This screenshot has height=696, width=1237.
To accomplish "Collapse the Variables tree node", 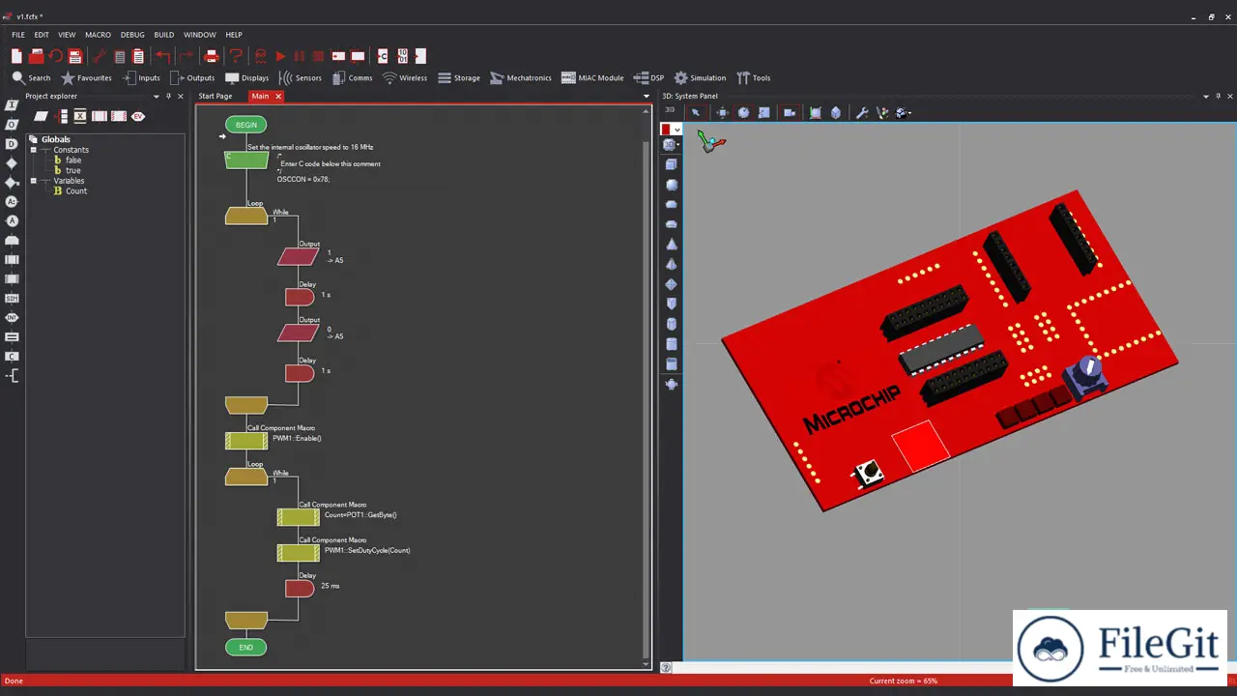I will (33, 181).
